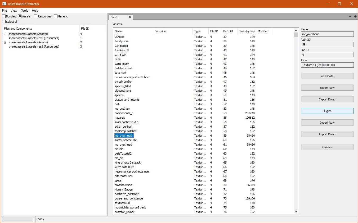This screenshot has height=223, width=358.
Task: Enable the Resources checkbox
Action: tap(35, 16)
